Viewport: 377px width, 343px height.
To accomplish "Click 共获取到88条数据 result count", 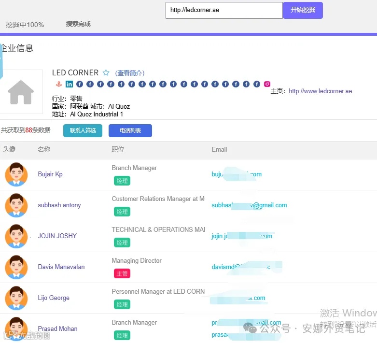I will pos(26,130).
